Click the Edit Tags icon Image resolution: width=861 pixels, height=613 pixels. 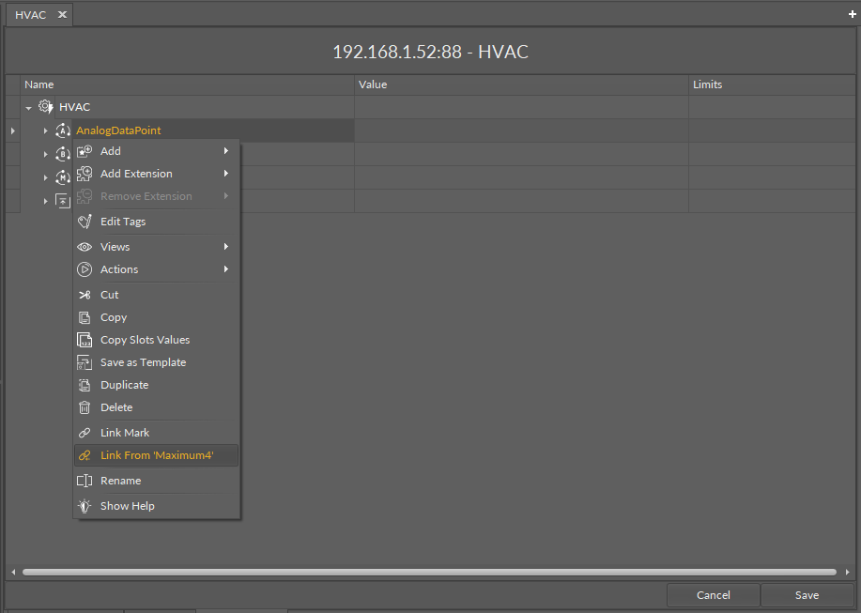tap(85, 222)
